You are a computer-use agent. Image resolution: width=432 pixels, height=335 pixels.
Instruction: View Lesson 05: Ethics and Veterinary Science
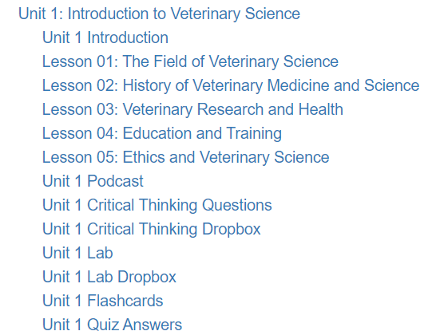(186, 157)
